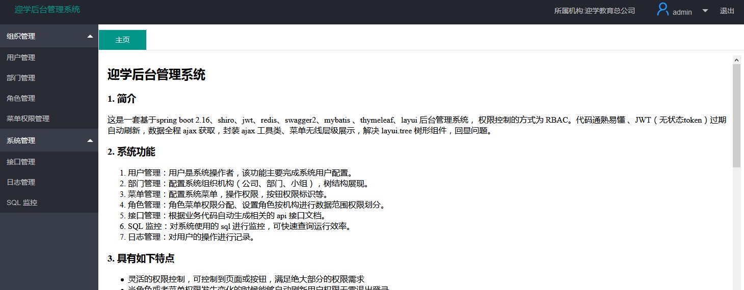Click the bullet starting 灵活的权限控制
This screenshot has height=290, width=744.
pos(246,279)
